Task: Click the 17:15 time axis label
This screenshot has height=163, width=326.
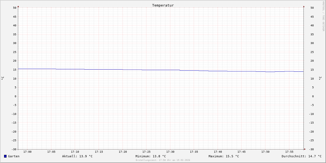Action: coord(99,152)
